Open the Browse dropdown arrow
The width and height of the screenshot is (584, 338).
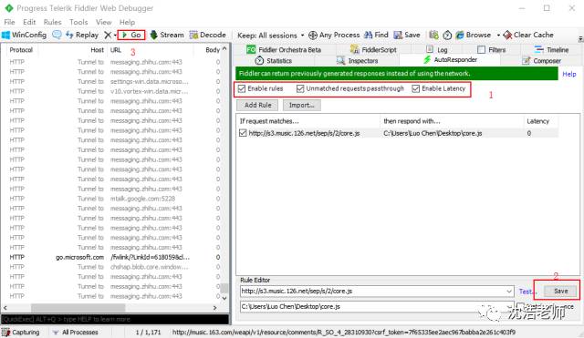(x=498, y=36)
